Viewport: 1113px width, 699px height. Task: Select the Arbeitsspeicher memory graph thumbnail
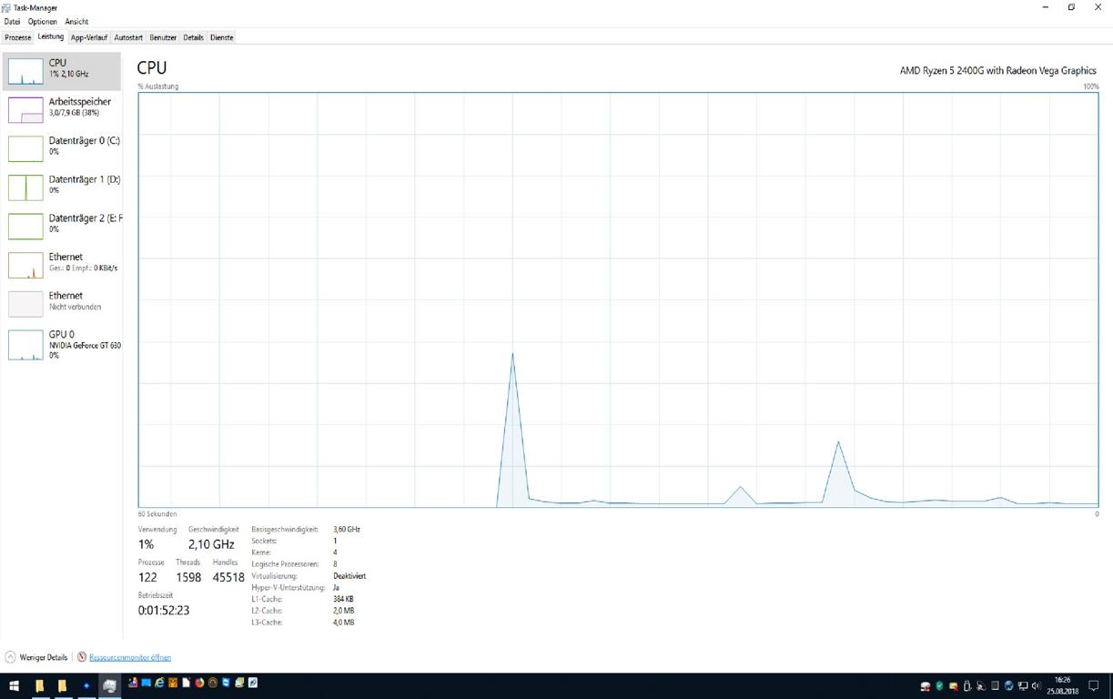click(25, 110)
